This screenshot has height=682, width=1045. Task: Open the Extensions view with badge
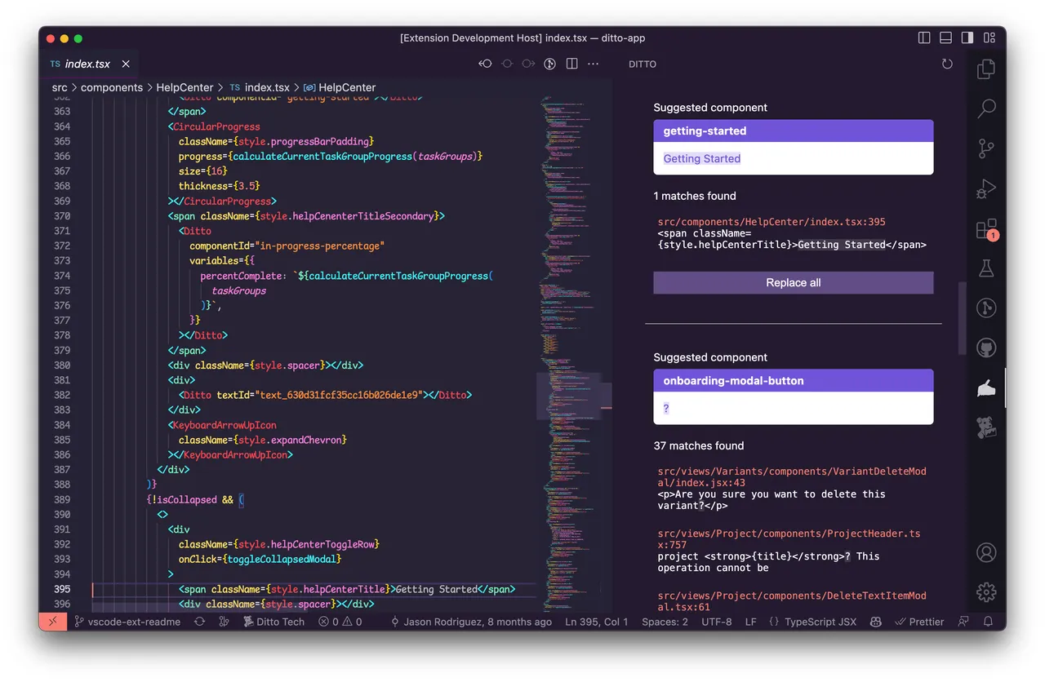click(x=986, y=228)
